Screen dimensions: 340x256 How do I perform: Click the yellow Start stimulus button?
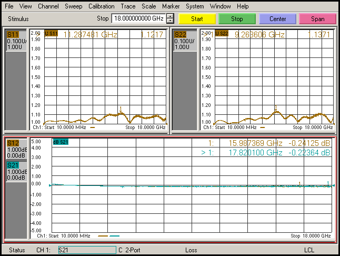(x=197, y=18)
